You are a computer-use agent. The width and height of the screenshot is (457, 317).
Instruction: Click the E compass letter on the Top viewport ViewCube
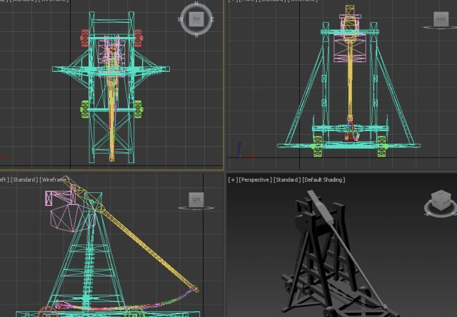click(212, 19)
